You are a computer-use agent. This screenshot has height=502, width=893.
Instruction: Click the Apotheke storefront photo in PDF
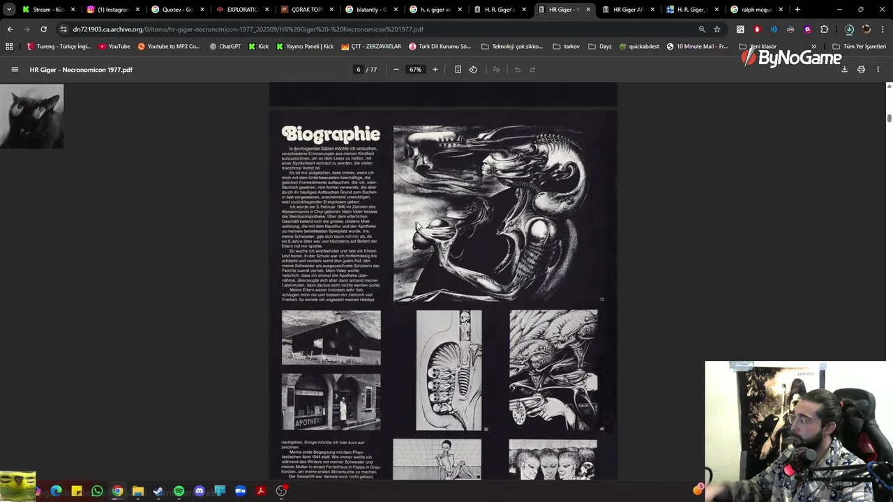click(x=331, y=402)
